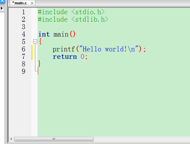This screenshot has height=144, width=190.
Task: Close the main.c tab
Action: (32, 3)
